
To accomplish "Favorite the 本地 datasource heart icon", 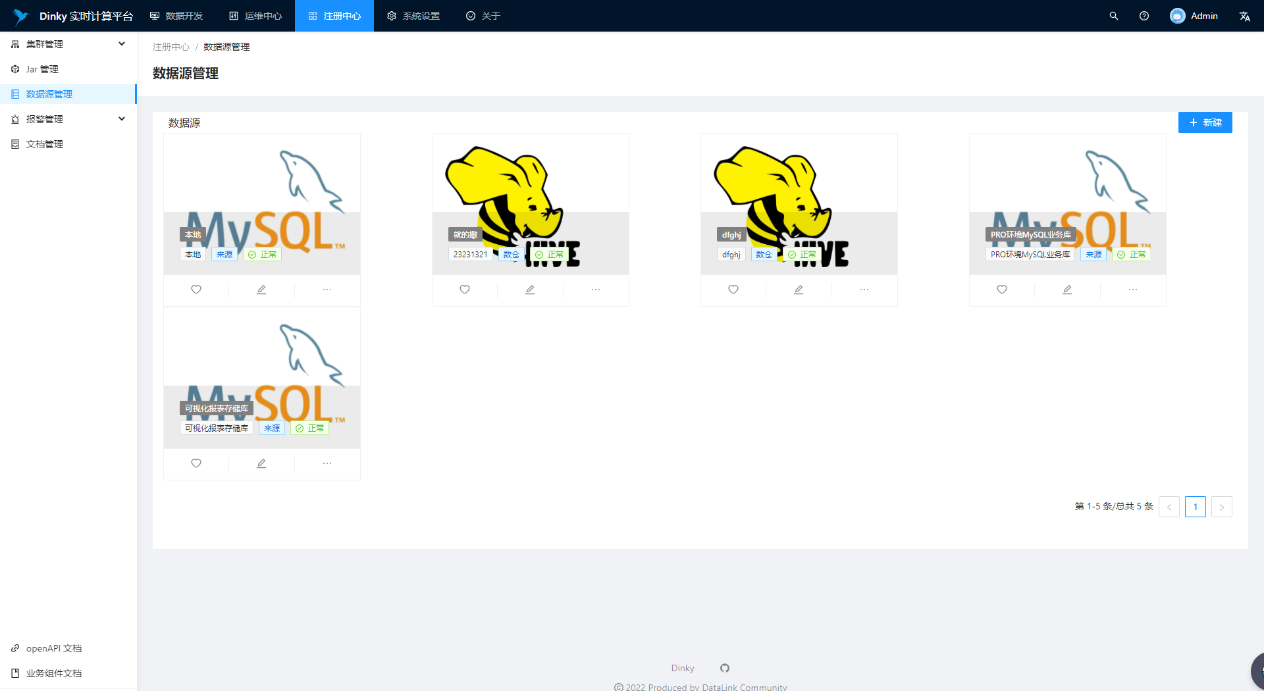I will click(196, 290).
